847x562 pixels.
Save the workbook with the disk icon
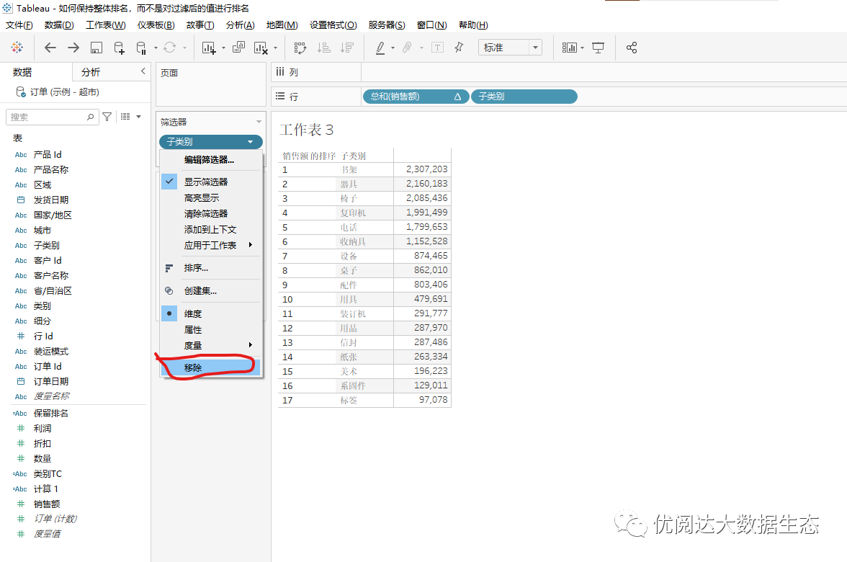[97, 48]
